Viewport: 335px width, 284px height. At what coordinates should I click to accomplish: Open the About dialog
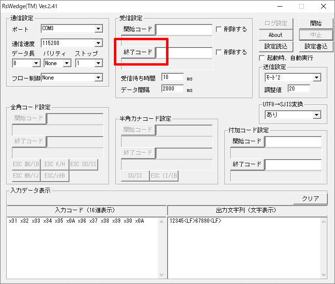click(276, 35)
